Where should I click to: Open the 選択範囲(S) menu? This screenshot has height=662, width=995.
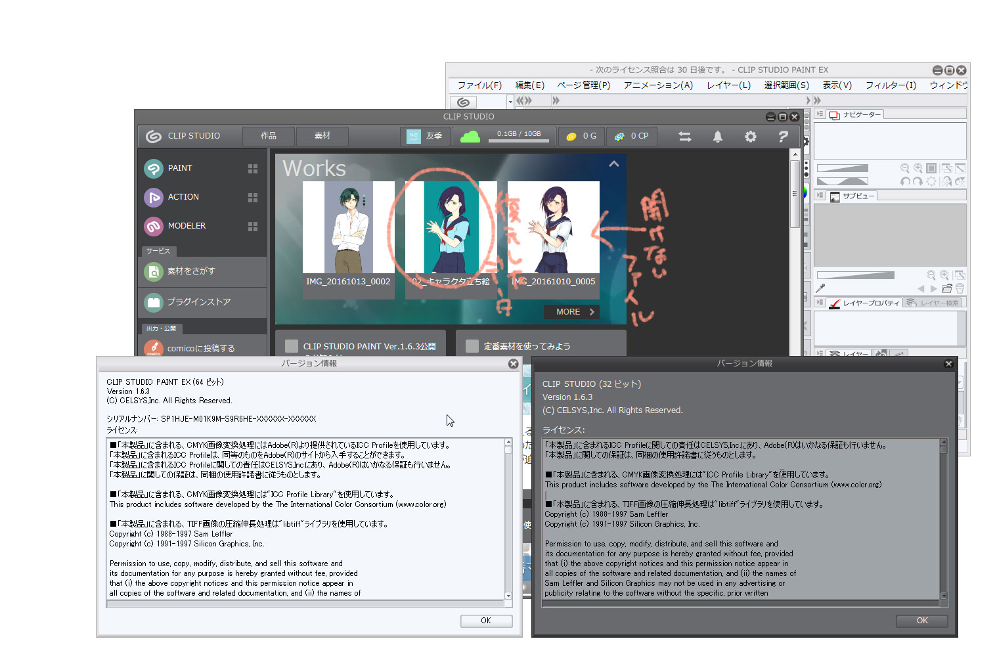pyautogui.click(x=786, y=85)
